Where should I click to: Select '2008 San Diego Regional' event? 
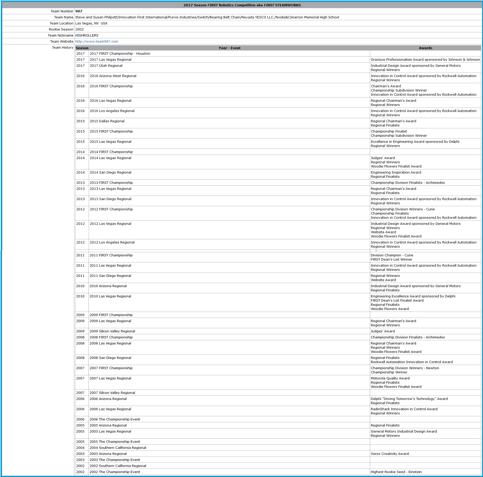point(110,358)
